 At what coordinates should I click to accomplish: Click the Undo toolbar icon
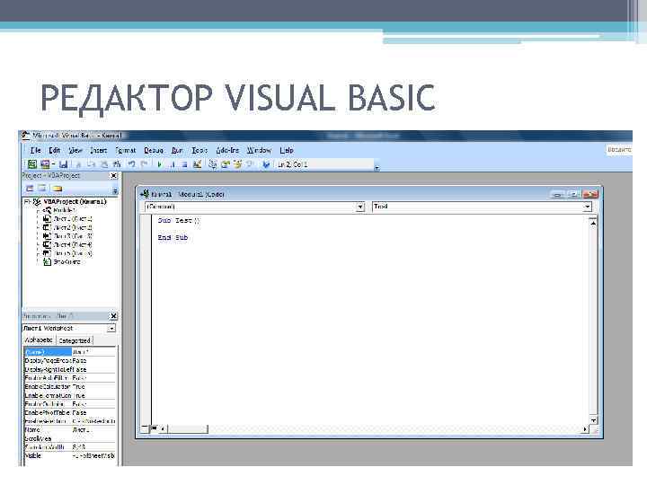coord(131,164)
